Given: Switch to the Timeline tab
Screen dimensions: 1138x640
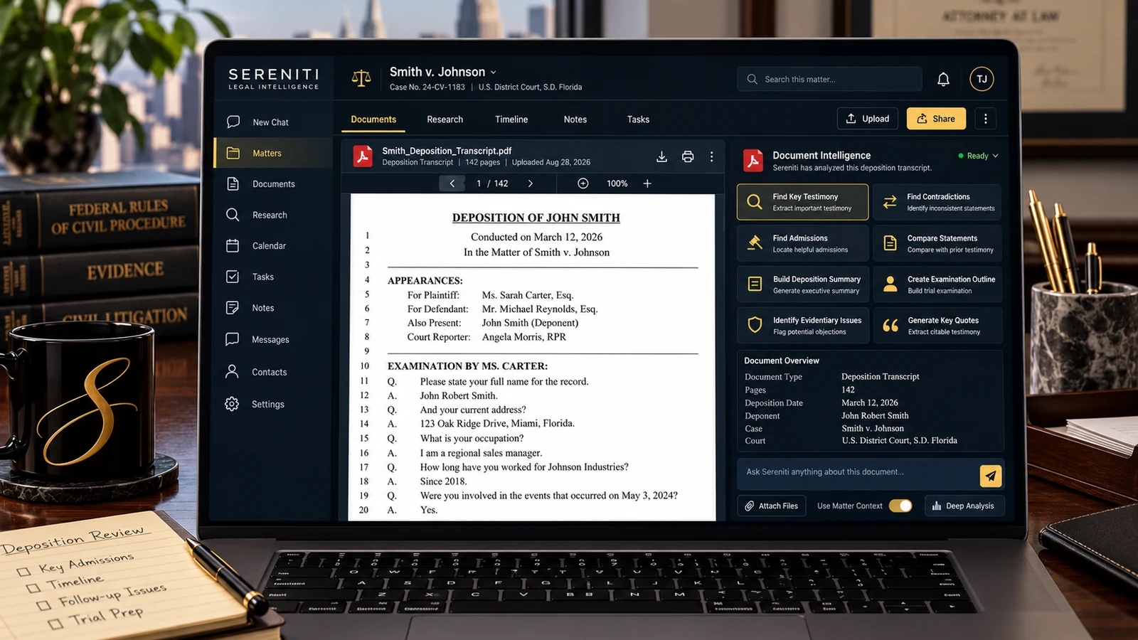Looking at the screenshot, I should click(511, 119).
